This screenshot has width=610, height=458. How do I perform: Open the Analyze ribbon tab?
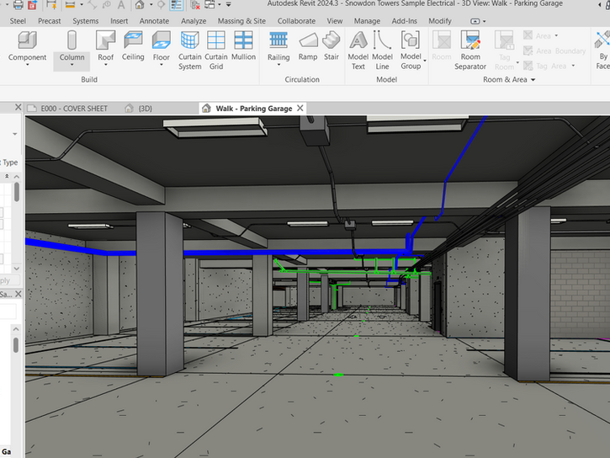(194, 21)
